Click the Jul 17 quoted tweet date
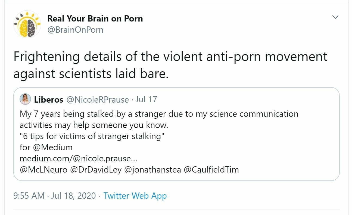The width and height of the screenshot is (352, 215). (146, 100)
